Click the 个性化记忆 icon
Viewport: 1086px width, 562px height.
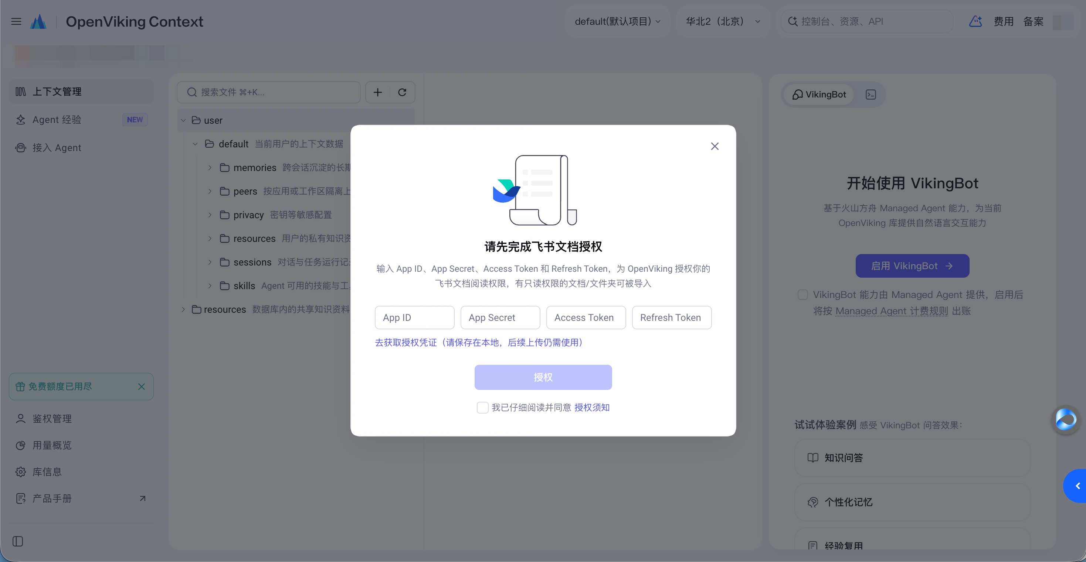813,502
